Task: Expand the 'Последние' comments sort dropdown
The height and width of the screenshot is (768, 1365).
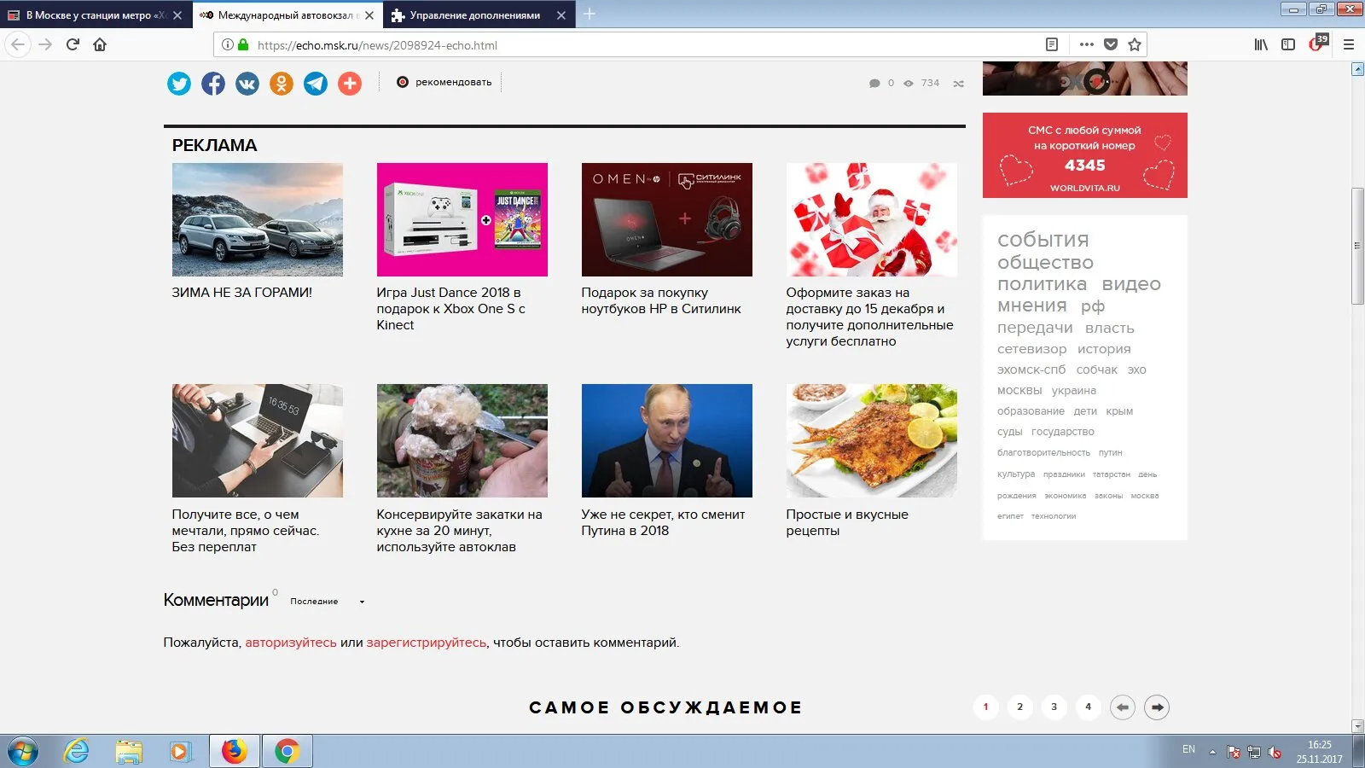Action: click(x=328, y=602)
